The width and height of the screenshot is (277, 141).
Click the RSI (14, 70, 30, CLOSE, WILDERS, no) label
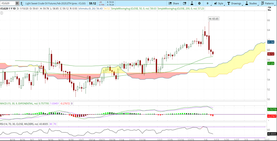pyautogui.click(x=19, y=124)
